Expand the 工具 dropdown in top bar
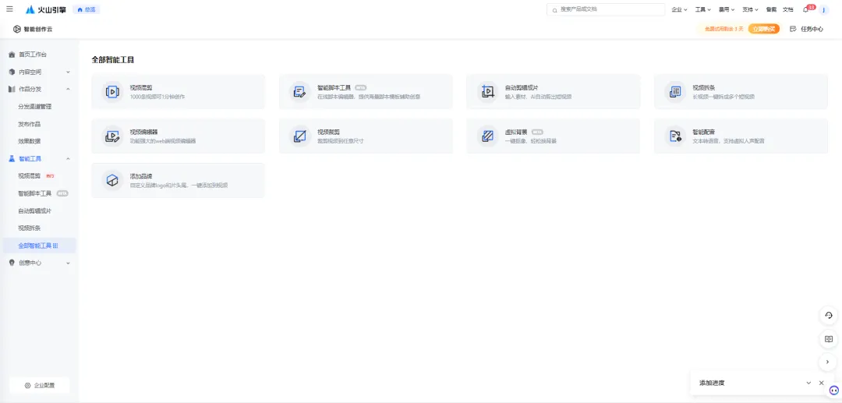This screenshot has width=842, height=403. (703, 9)
